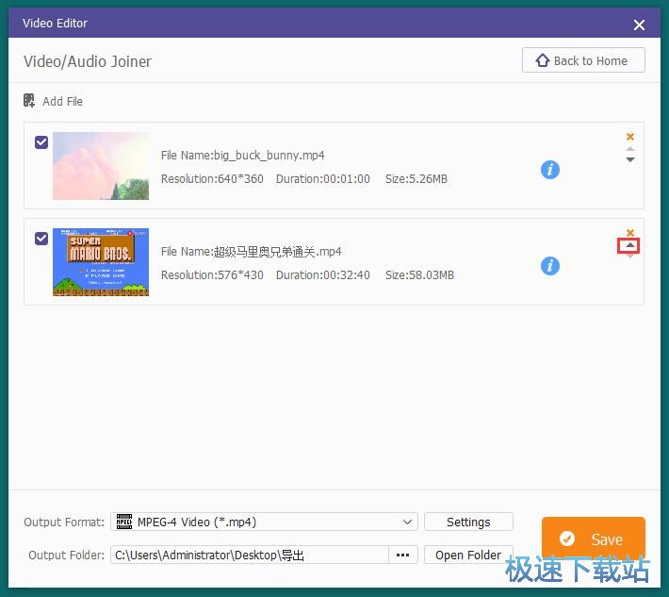Open output format Settings
Viewport: 669px width, 597px height.
tap(468, 522)
